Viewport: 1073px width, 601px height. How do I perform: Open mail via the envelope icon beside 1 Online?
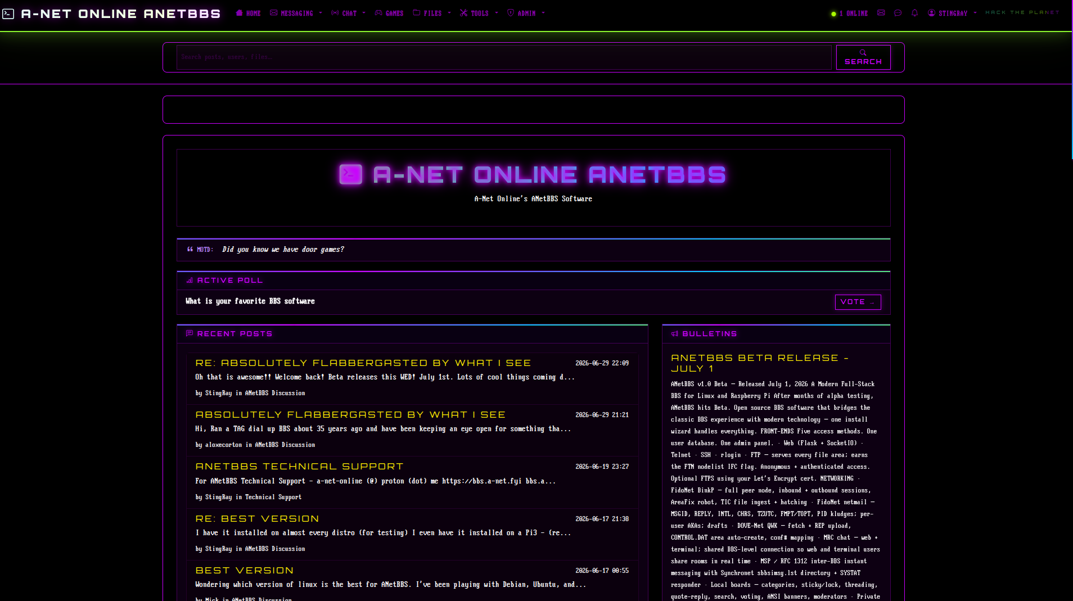click(x=881, y=13)
